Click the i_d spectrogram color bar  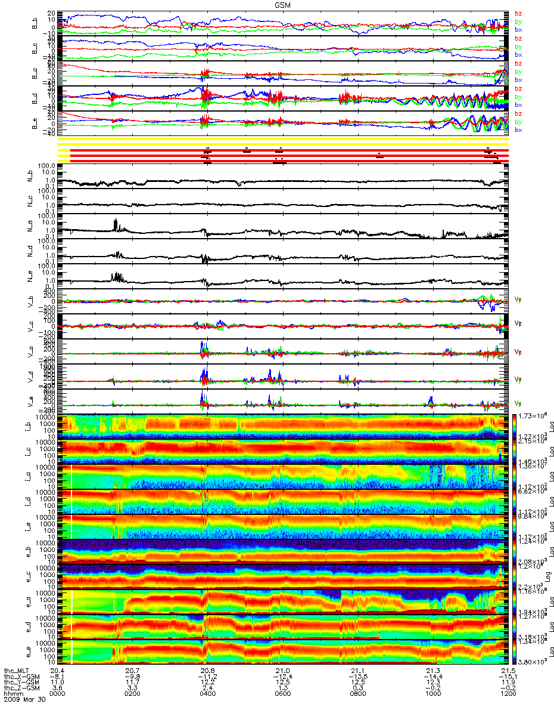514,502
